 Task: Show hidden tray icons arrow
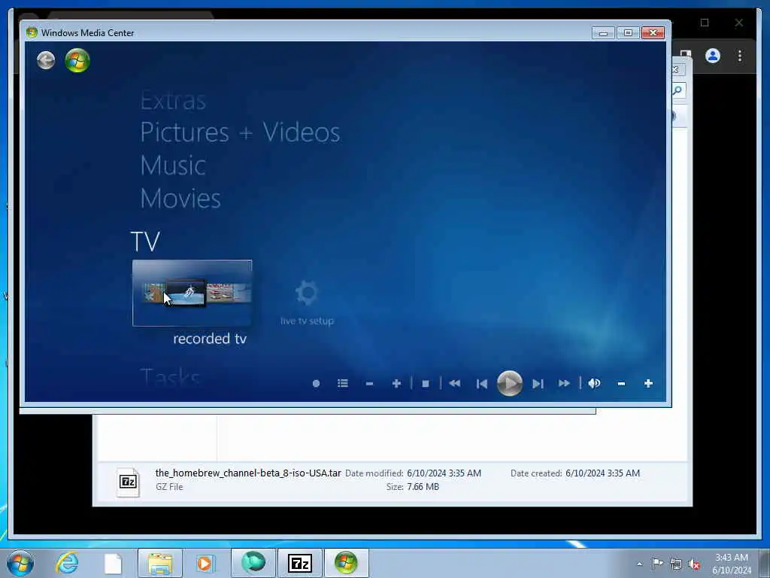(639, 564)
